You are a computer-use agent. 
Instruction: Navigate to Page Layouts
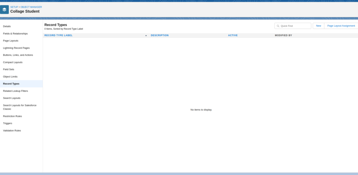point(10,41)
